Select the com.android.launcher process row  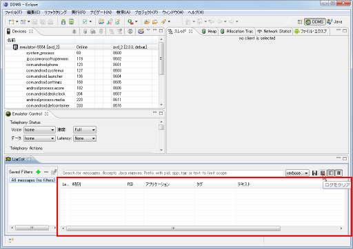point(81,76)
